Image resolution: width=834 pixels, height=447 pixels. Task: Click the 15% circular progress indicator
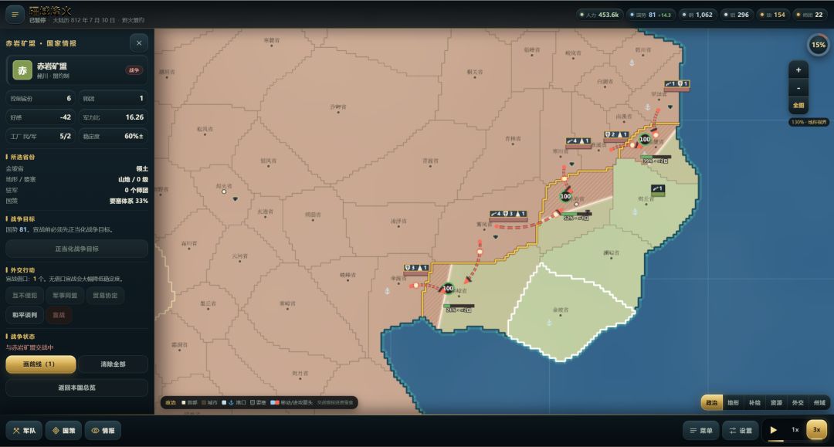click(x=818, y=46)
